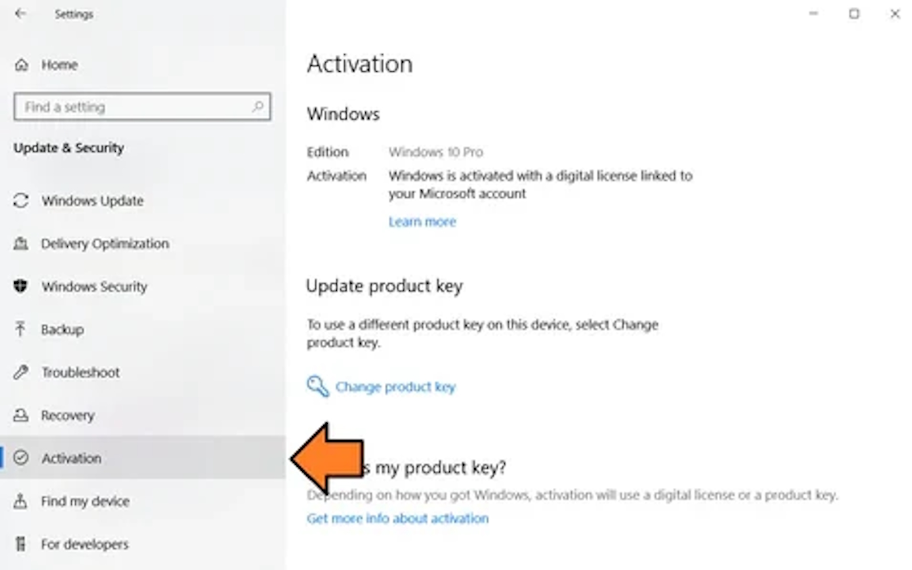Click the back arrow in Settings
The image size is (912, 570).
click(21, 14)
